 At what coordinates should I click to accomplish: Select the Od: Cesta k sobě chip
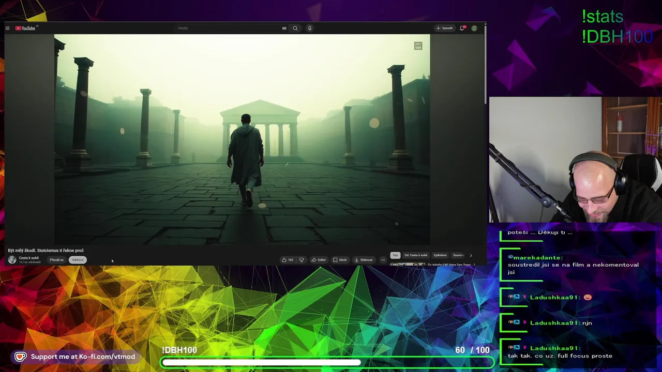tap(416, 255)
